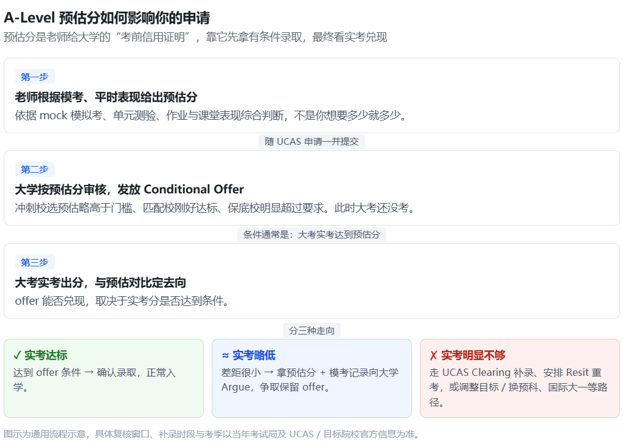The image size is (623, 444).
Task: Click the approx-equal icon beside '实考略低'
Action: pyautogui.click(x=225, y=355)
